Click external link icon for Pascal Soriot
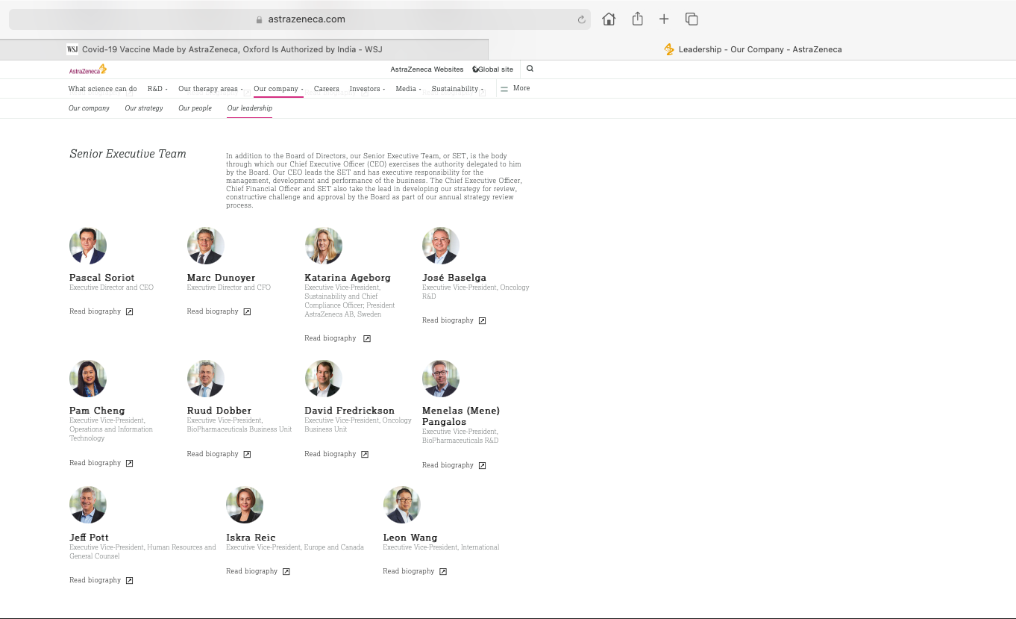Image resolution: width=1016 pixels, height=619 pixels. point(129,312)
